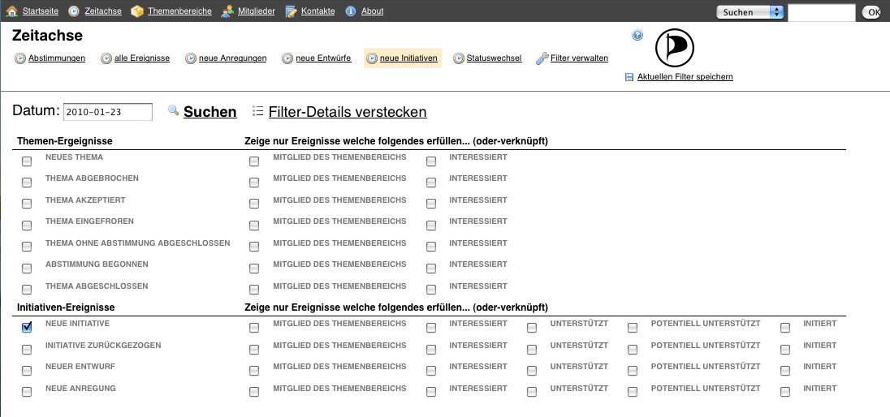
Task: Collapse filters via Filter-Details verstecken
Action: (347, 112)
